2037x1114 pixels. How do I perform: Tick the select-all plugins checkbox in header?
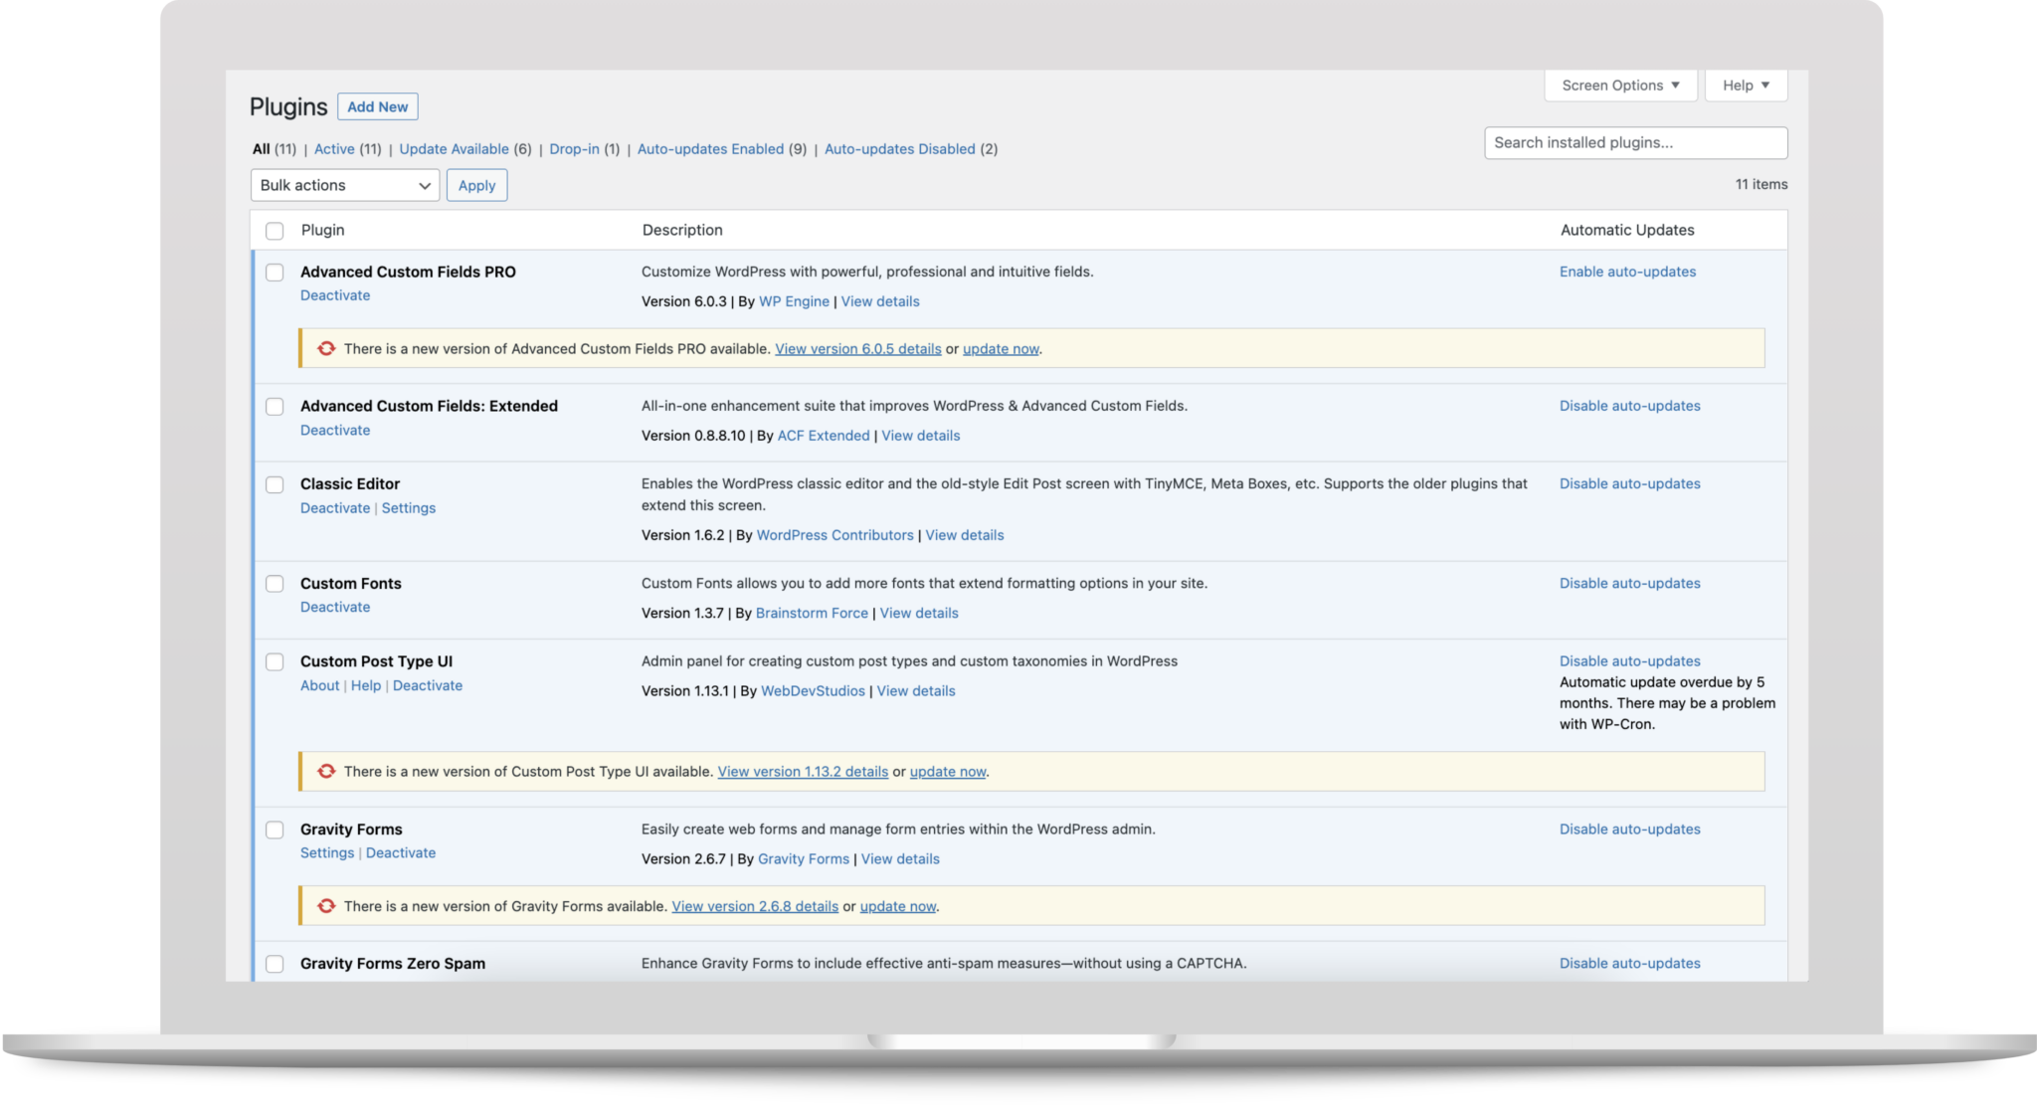275,231
